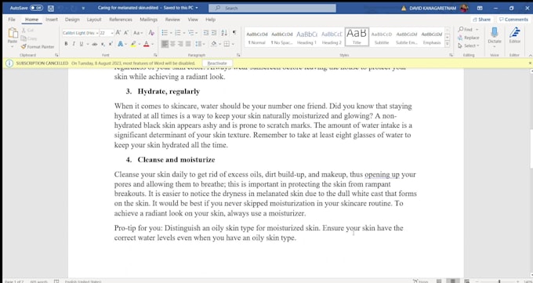
Task: Toggle AutoSave switch
Action: tap(36, 8)
